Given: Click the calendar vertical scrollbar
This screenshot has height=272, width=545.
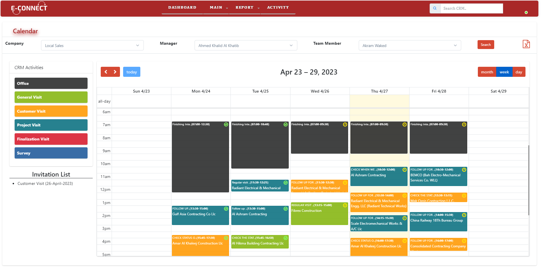Looking at the screenshot, I should (x=529, y=180).
